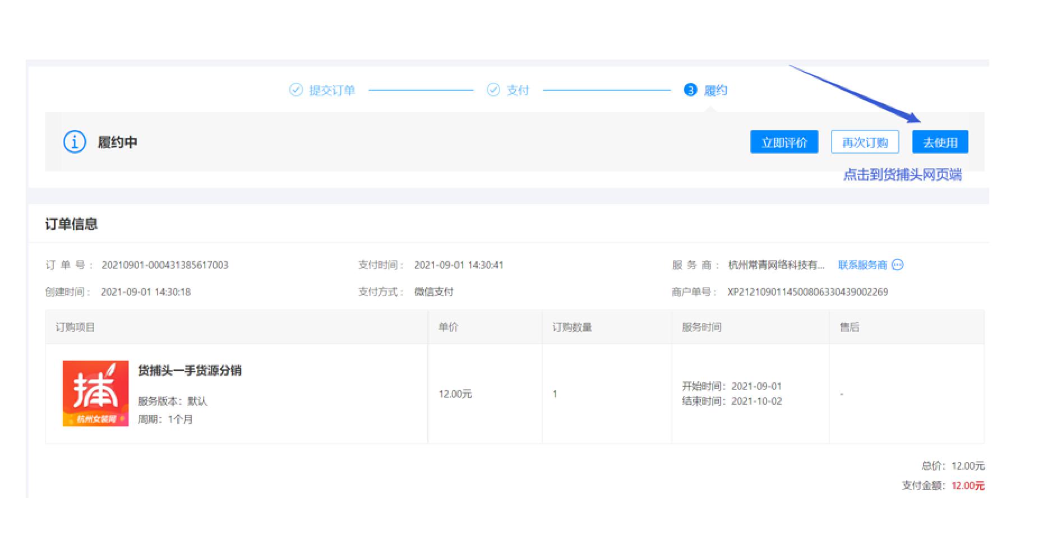Click the 订购项目 column header
Image resolution: width=1043 pixels, height=555 pixels.
click(x=75, y=327)
